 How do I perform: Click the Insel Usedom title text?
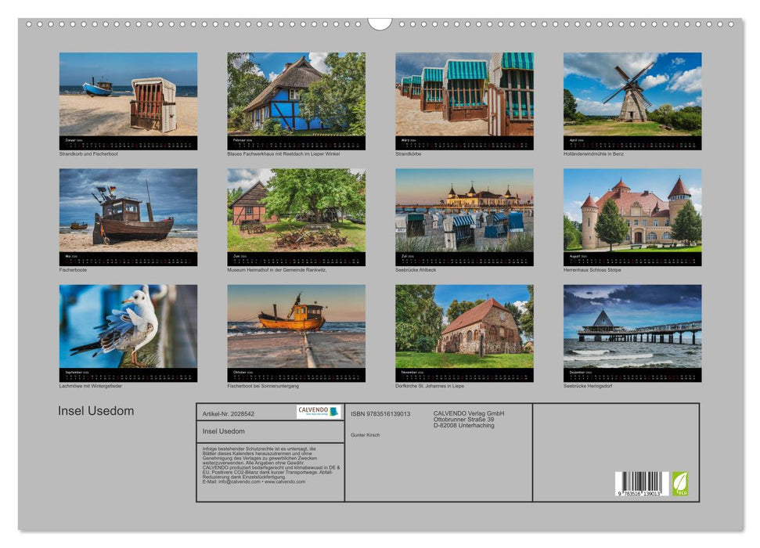95,409
